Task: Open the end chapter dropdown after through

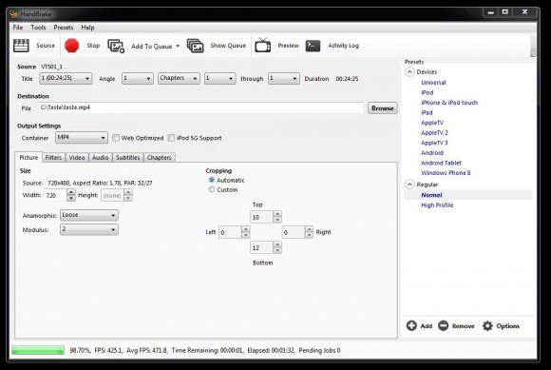Action: [284, 78]
